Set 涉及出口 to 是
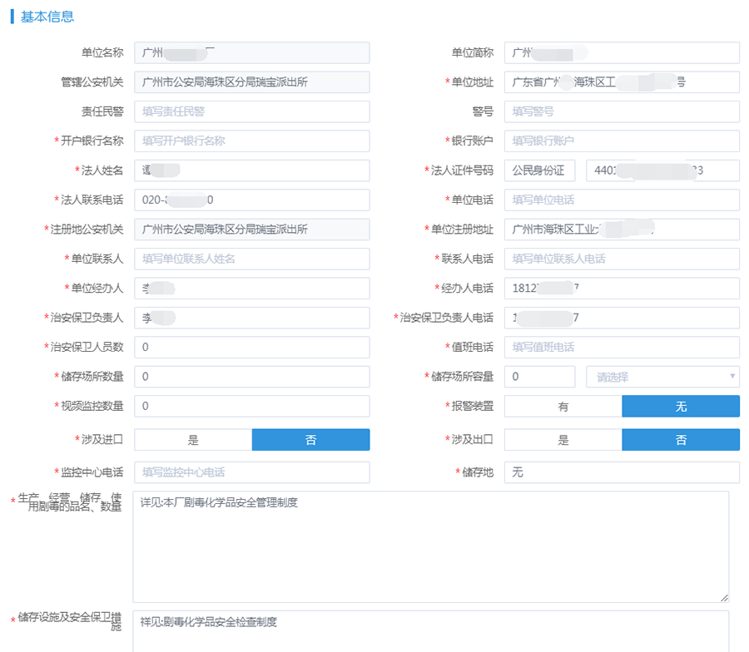The height and width of the screenshot is (652, 749). click(563, 440)
